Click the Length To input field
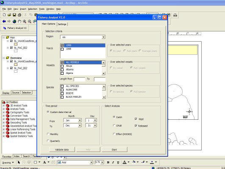Viewport: 225px width, 169px height. pyautogui.click(x=100, y=79)
